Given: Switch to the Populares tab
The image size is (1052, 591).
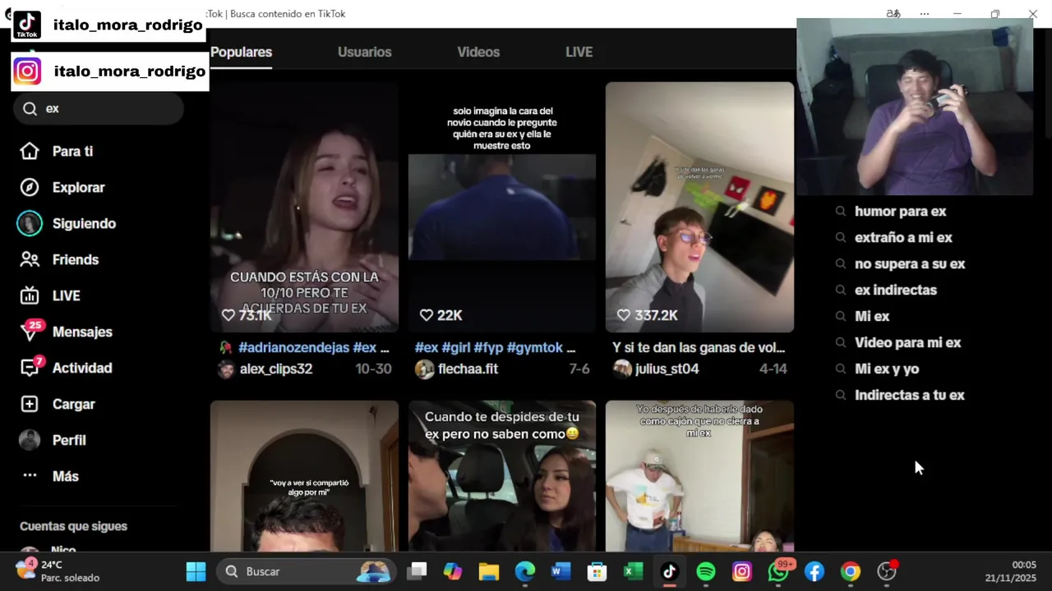Looking at the screenshot, I should (241, 52).
